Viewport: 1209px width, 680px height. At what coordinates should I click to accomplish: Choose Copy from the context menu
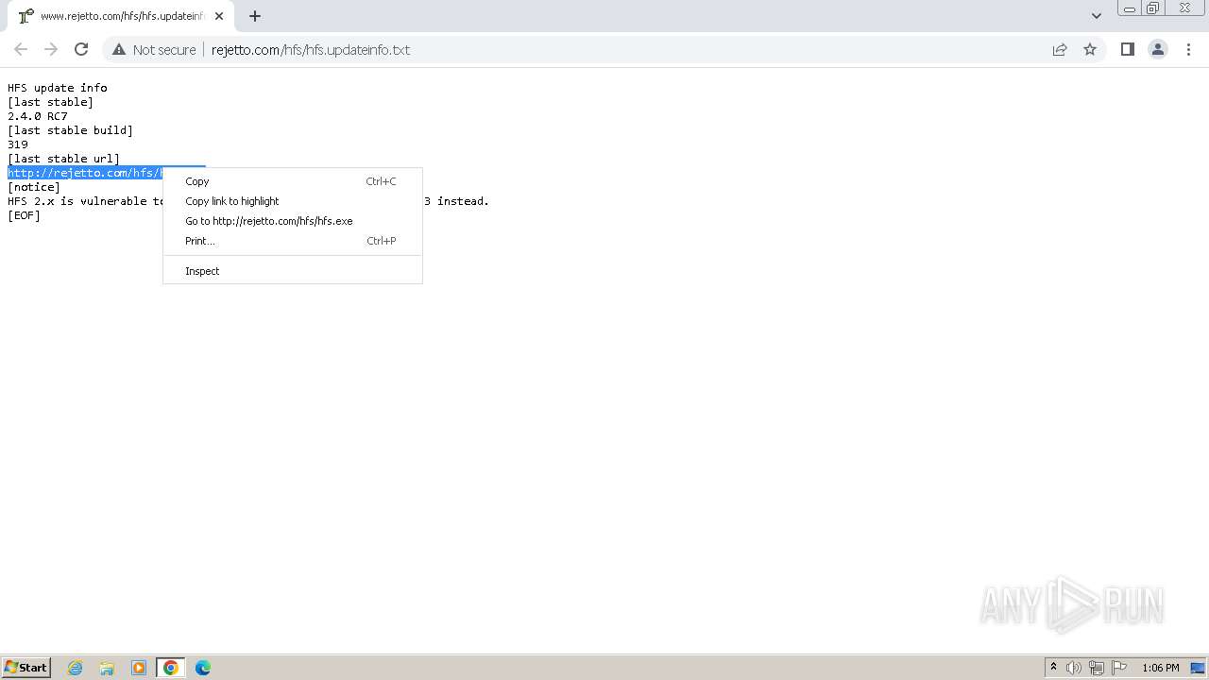(x=293, y=181)
